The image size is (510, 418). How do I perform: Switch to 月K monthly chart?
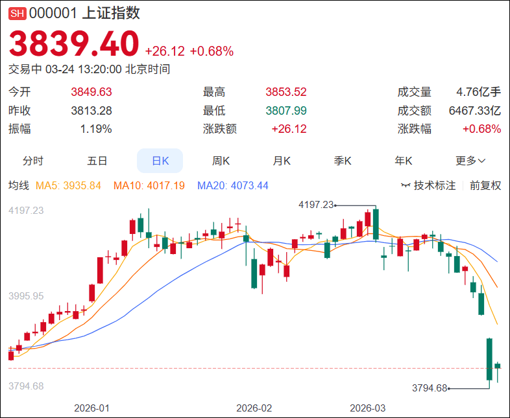(282, 161)
